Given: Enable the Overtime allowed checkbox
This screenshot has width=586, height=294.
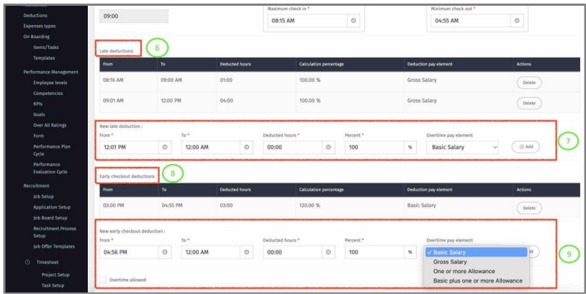Looking at the screenshot, I should [103, 280].
